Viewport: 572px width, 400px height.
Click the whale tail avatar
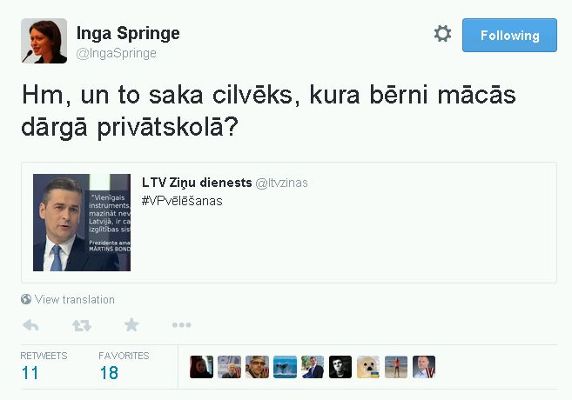[x=285, y=367]
